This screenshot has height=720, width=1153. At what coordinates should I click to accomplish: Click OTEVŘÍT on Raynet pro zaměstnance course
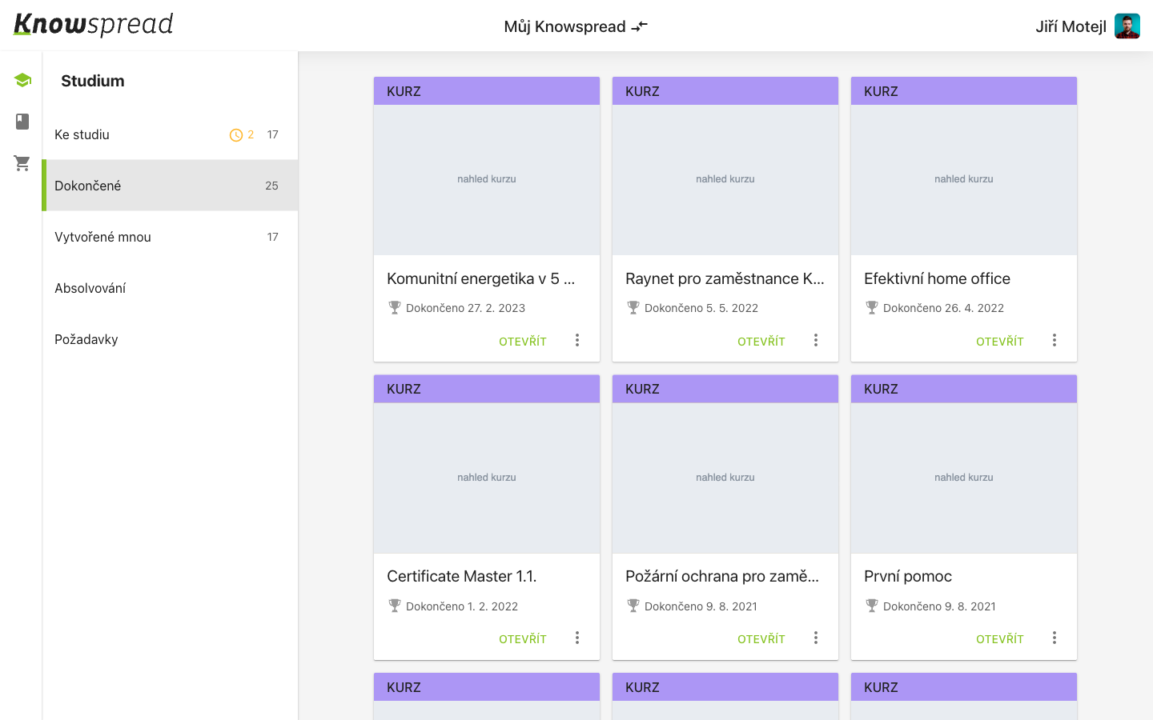[x=761, y=342]
